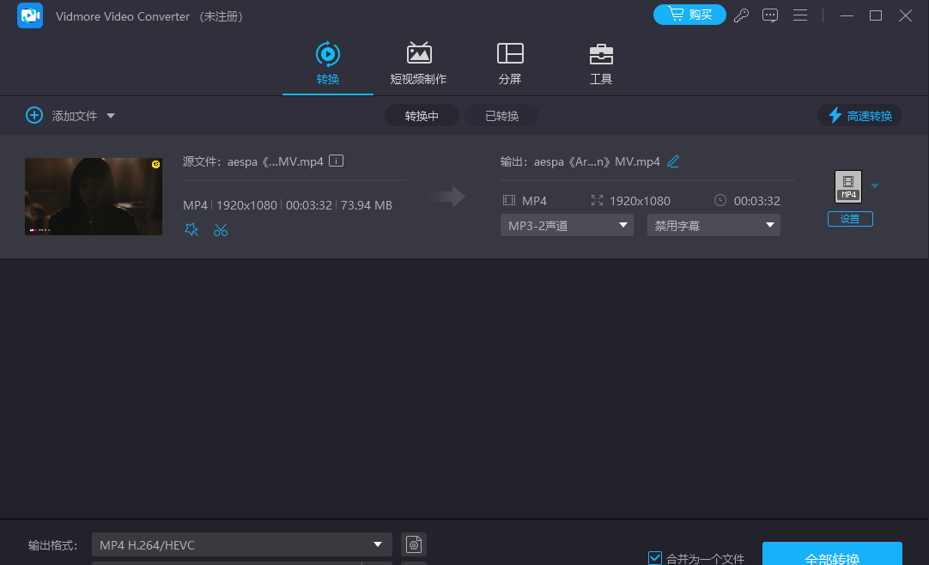Open the 禁用字幕 subtitle dropdown

point(713,225)
